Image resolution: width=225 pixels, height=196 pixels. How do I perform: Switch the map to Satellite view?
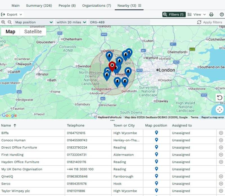[33, 32]
